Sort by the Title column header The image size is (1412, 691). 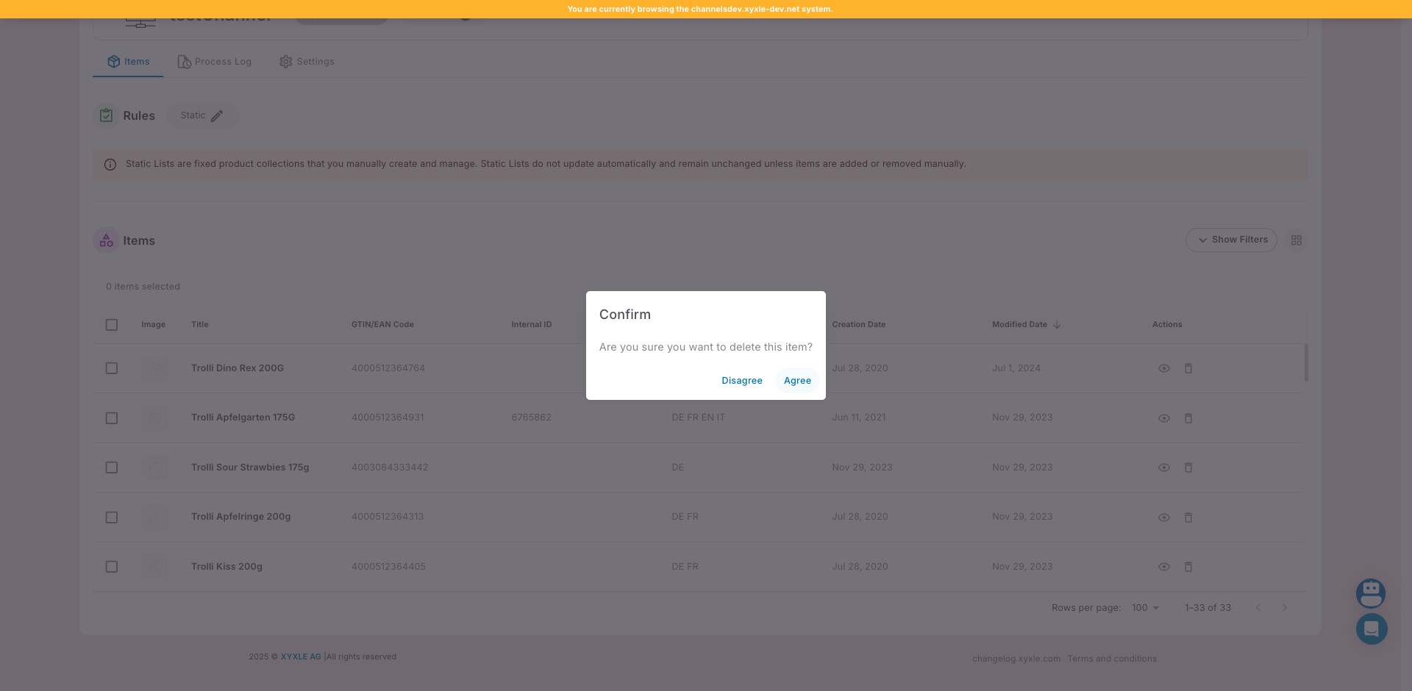[200, 325]
